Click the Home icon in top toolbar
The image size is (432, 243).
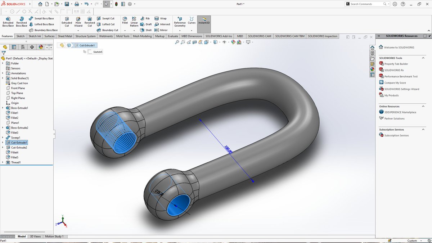pyautogui.click(x=40, y=4)
